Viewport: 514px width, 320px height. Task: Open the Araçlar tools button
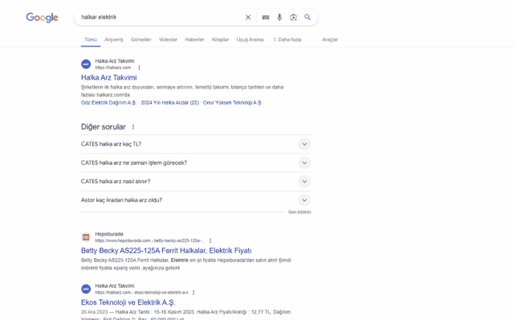pyautogui.click(x=330, y=39)
